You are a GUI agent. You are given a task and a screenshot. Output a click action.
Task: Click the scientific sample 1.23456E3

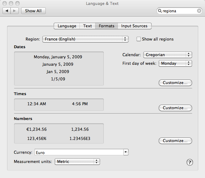coord(80,138)
